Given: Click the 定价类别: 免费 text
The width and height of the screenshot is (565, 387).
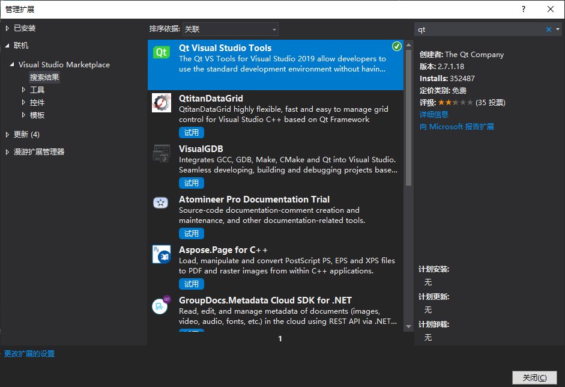Looking at the screenshot, I should pyautogui.click(x=443, y=91).
